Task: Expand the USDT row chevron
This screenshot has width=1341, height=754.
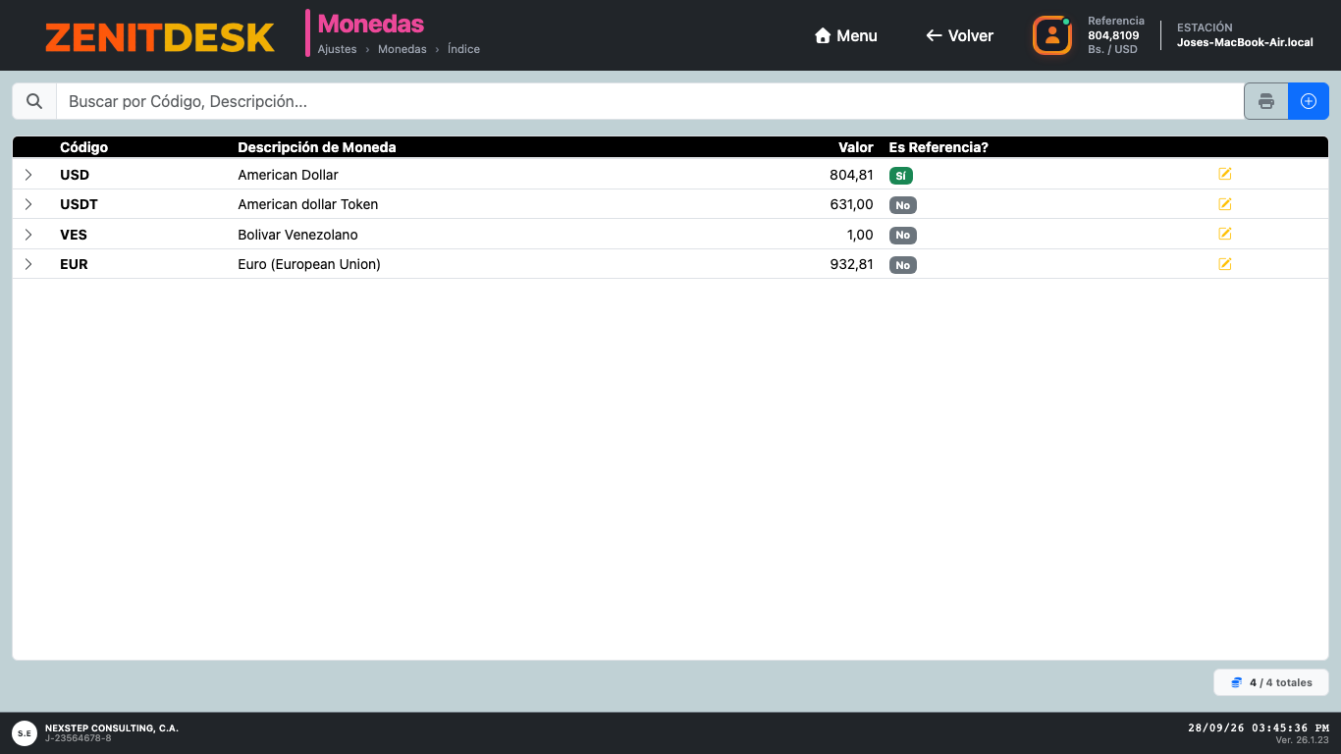Action: pyautogui.click(x=28, y=204)
